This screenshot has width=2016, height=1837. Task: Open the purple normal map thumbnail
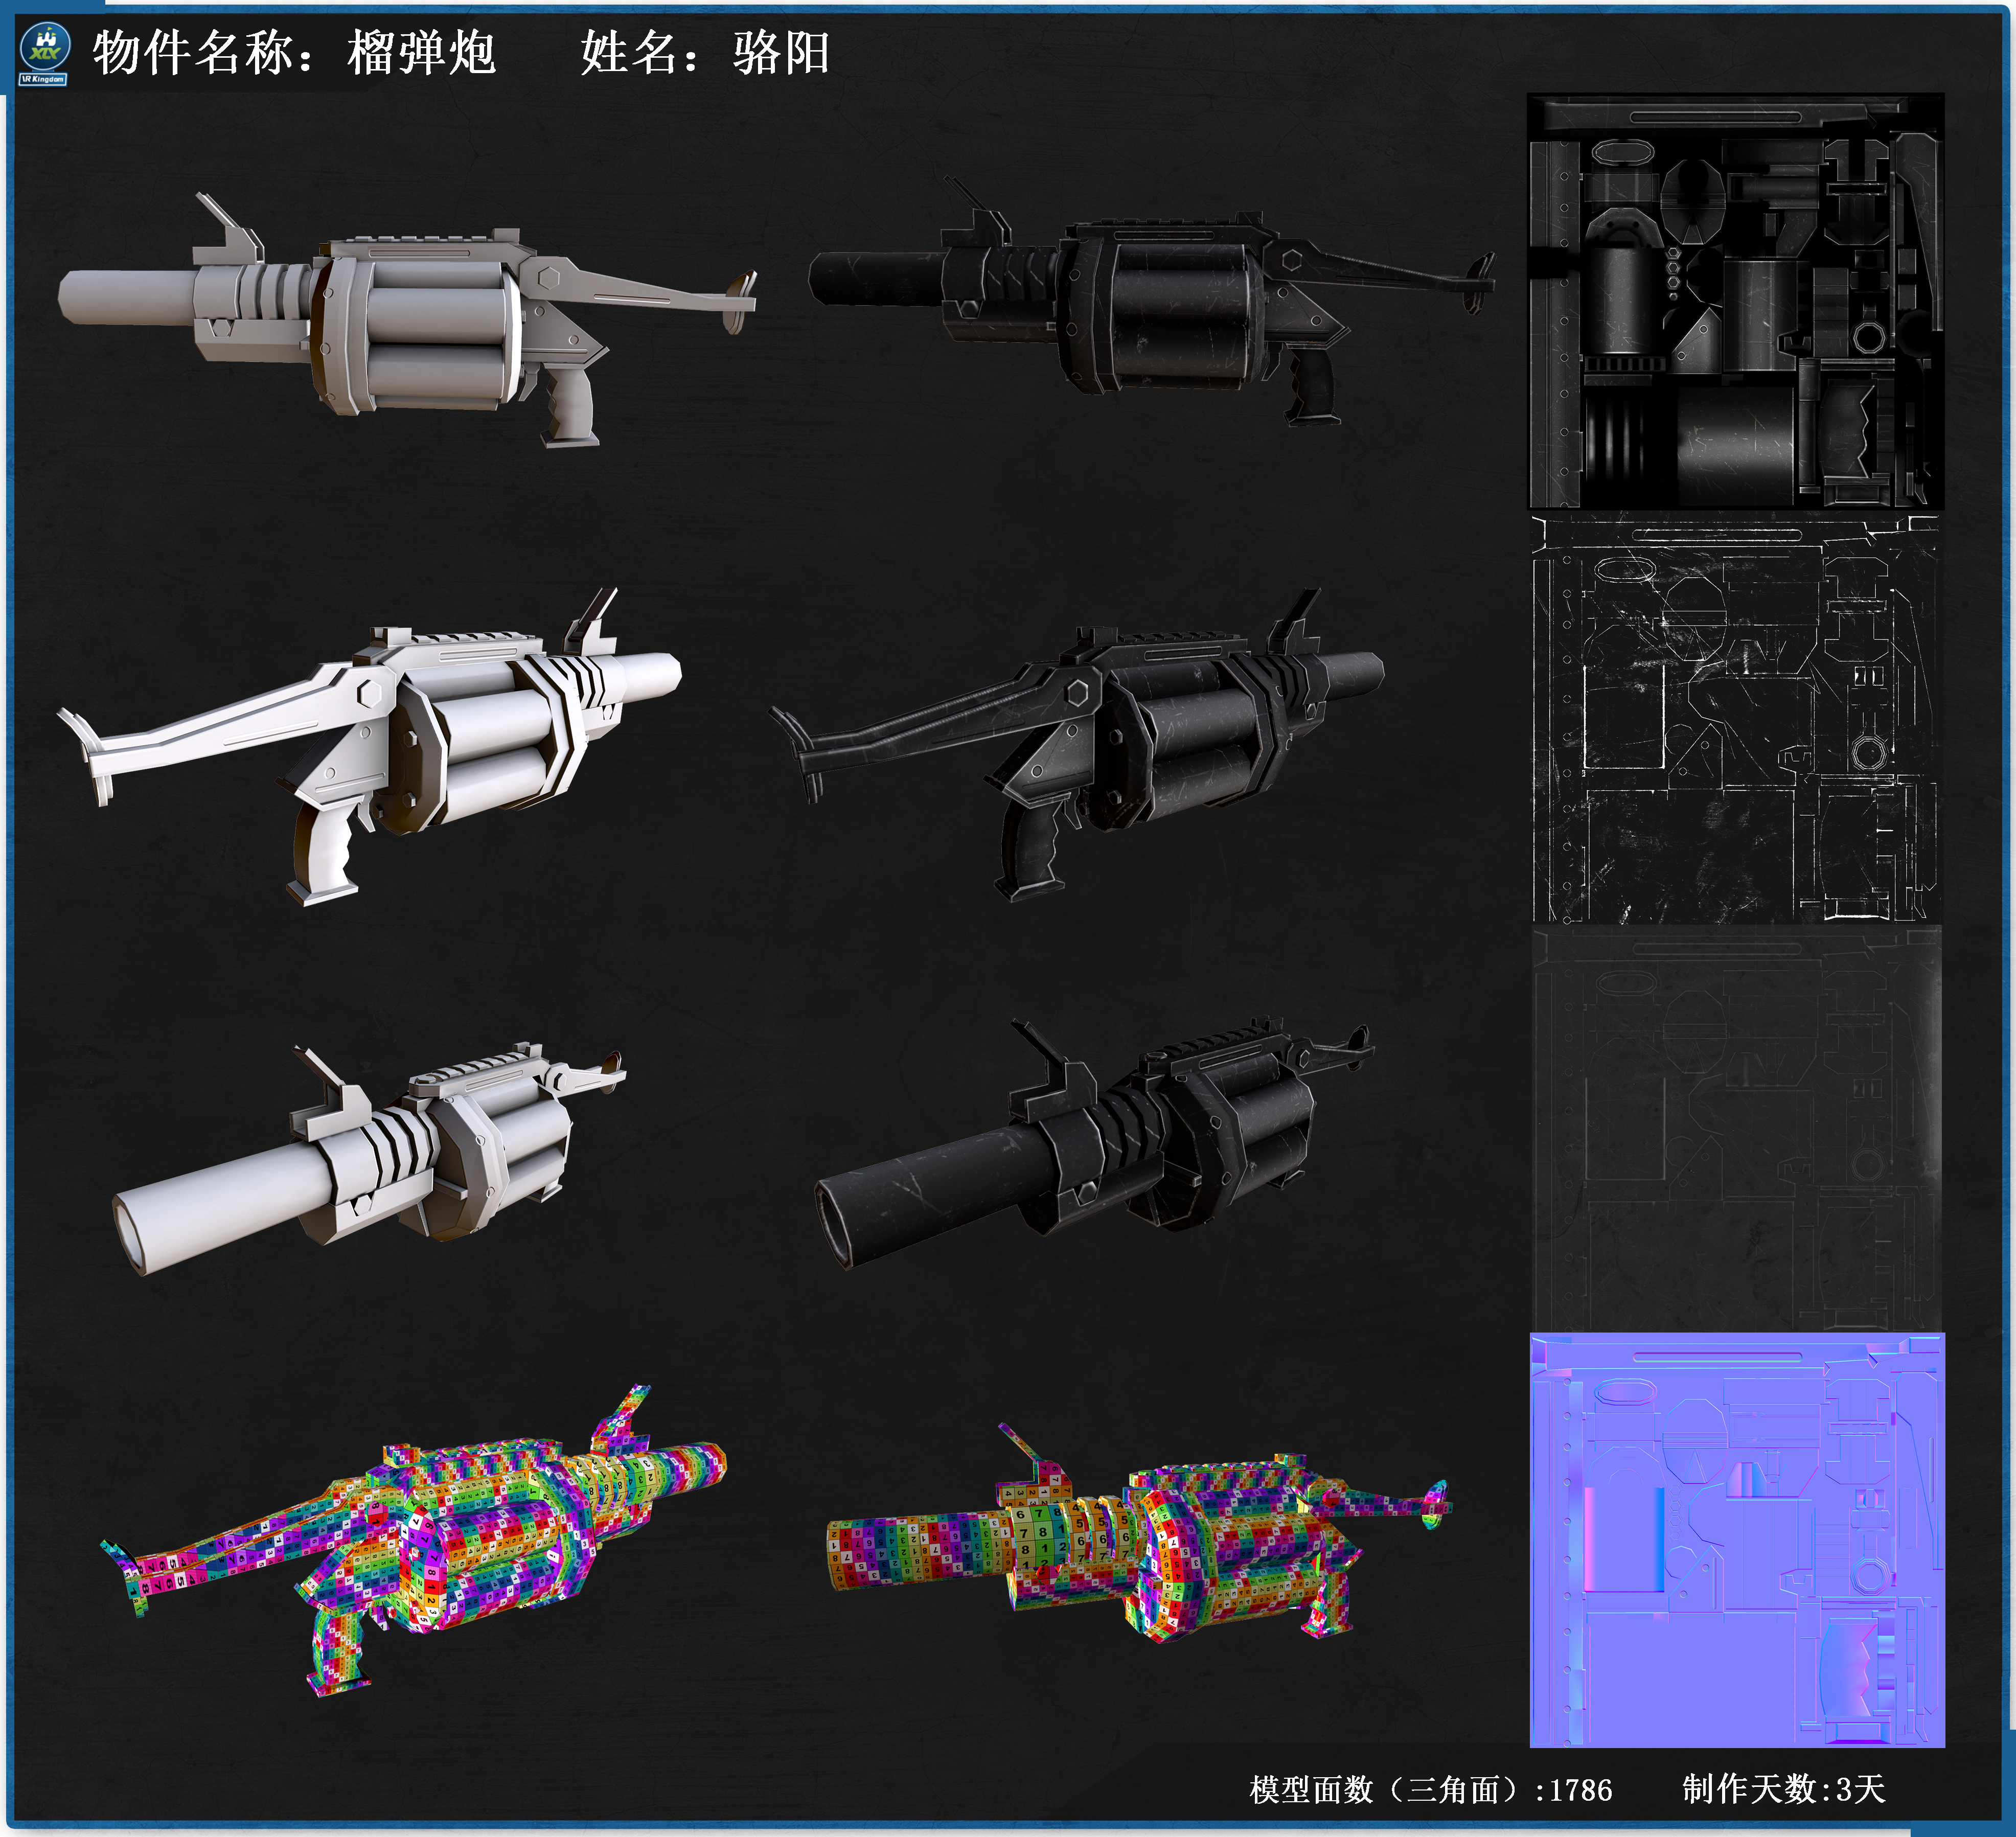pyautogui.click(x=1737, y=1541)
